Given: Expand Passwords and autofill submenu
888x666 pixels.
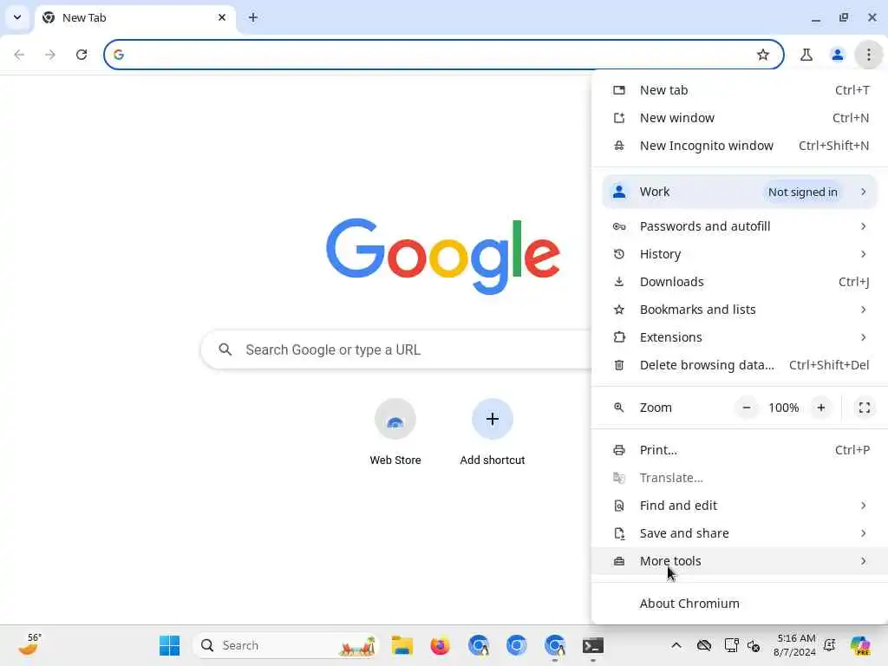Looking at the screenshot, I should point(740,226).
